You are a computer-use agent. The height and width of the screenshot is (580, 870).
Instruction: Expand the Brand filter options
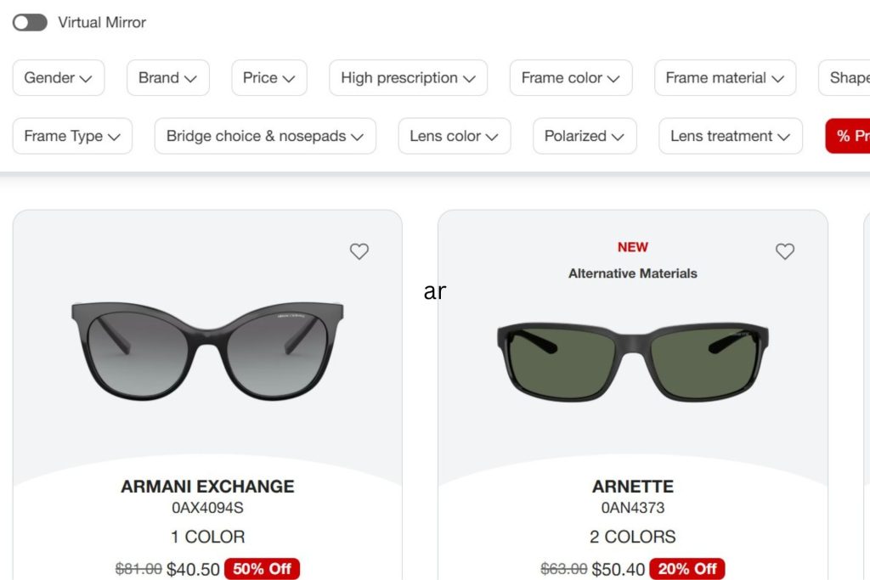[x=167, y=77]
